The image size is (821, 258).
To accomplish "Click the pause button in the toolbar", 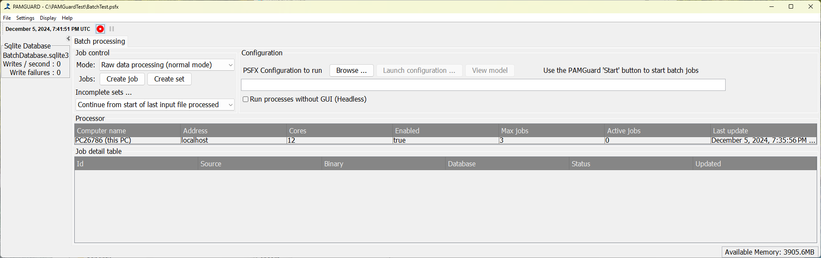I will tap(112, 29).
